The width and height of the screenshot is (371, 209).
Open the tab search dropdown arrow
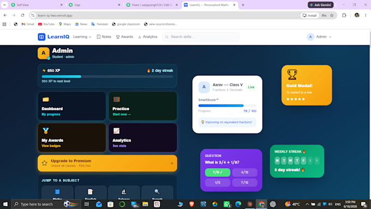pos(4,5)
